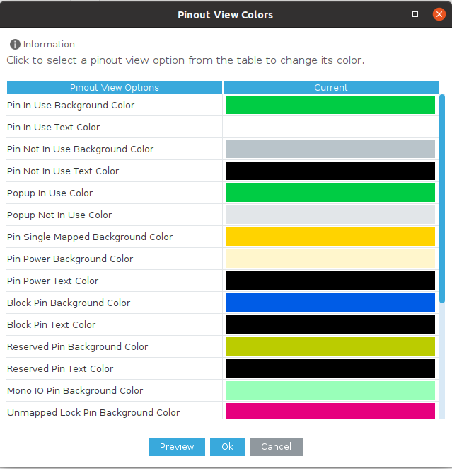Click the Preview button
This screenshot has height=469, width=452.
pos(177,446)
